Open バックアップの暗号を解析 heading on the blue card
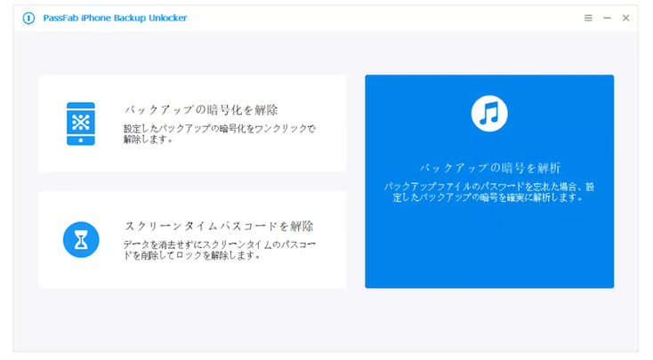The width and height of the screenshot is (653, 360). 489,168
